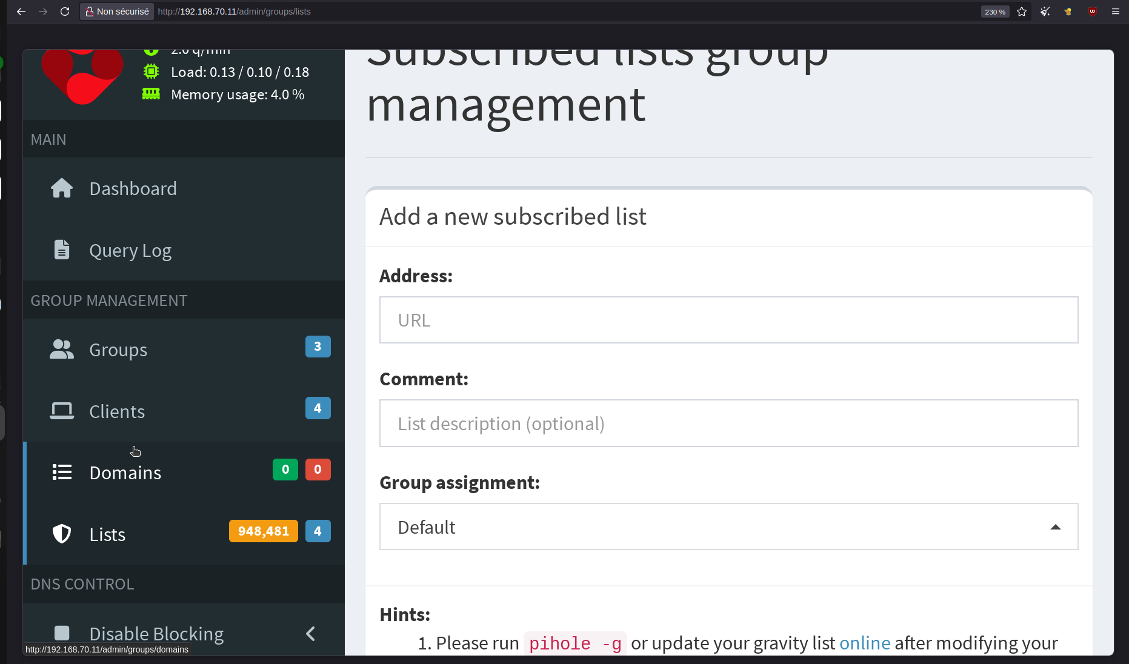Viewport: 1129px width, 664px height.
Task: Click the pihole -g code text
Action: point(575,643)
